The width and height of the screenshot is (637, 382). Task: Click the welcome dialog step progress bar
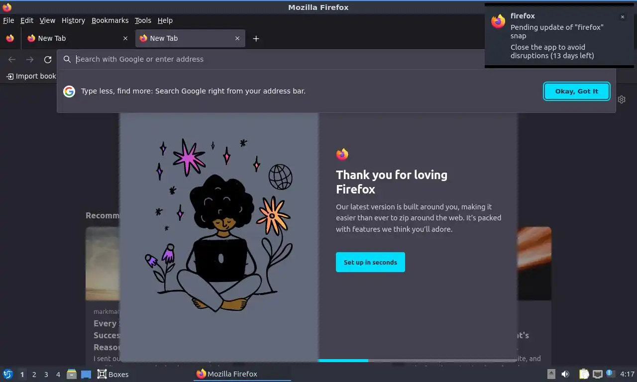(417, 361)
